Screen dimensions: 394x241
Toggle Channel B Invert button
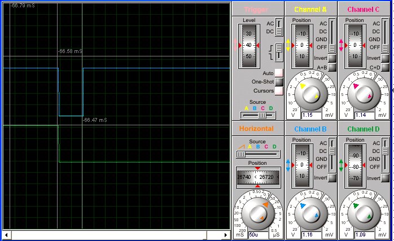click(x=332, y=178)
